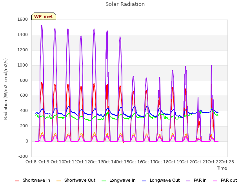Viewport: 251px width, 188px height.
Task: Click the PAR out legend entry
Action: pos(225,181)
